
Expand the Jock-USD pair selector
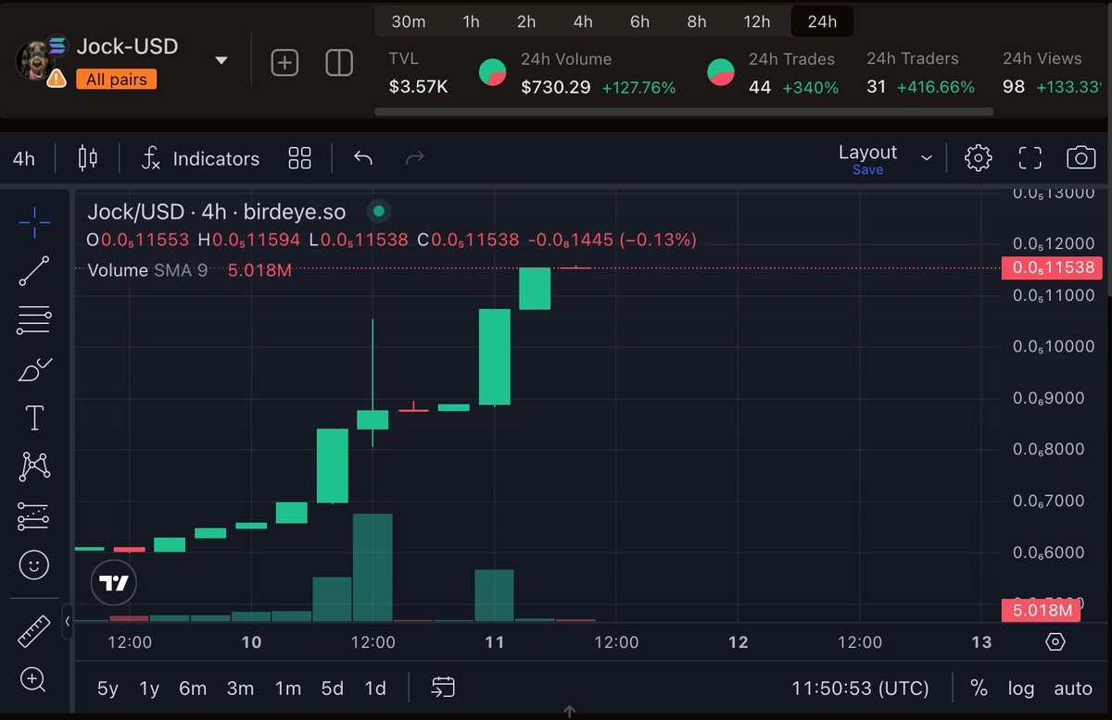(x=221, y=58)
